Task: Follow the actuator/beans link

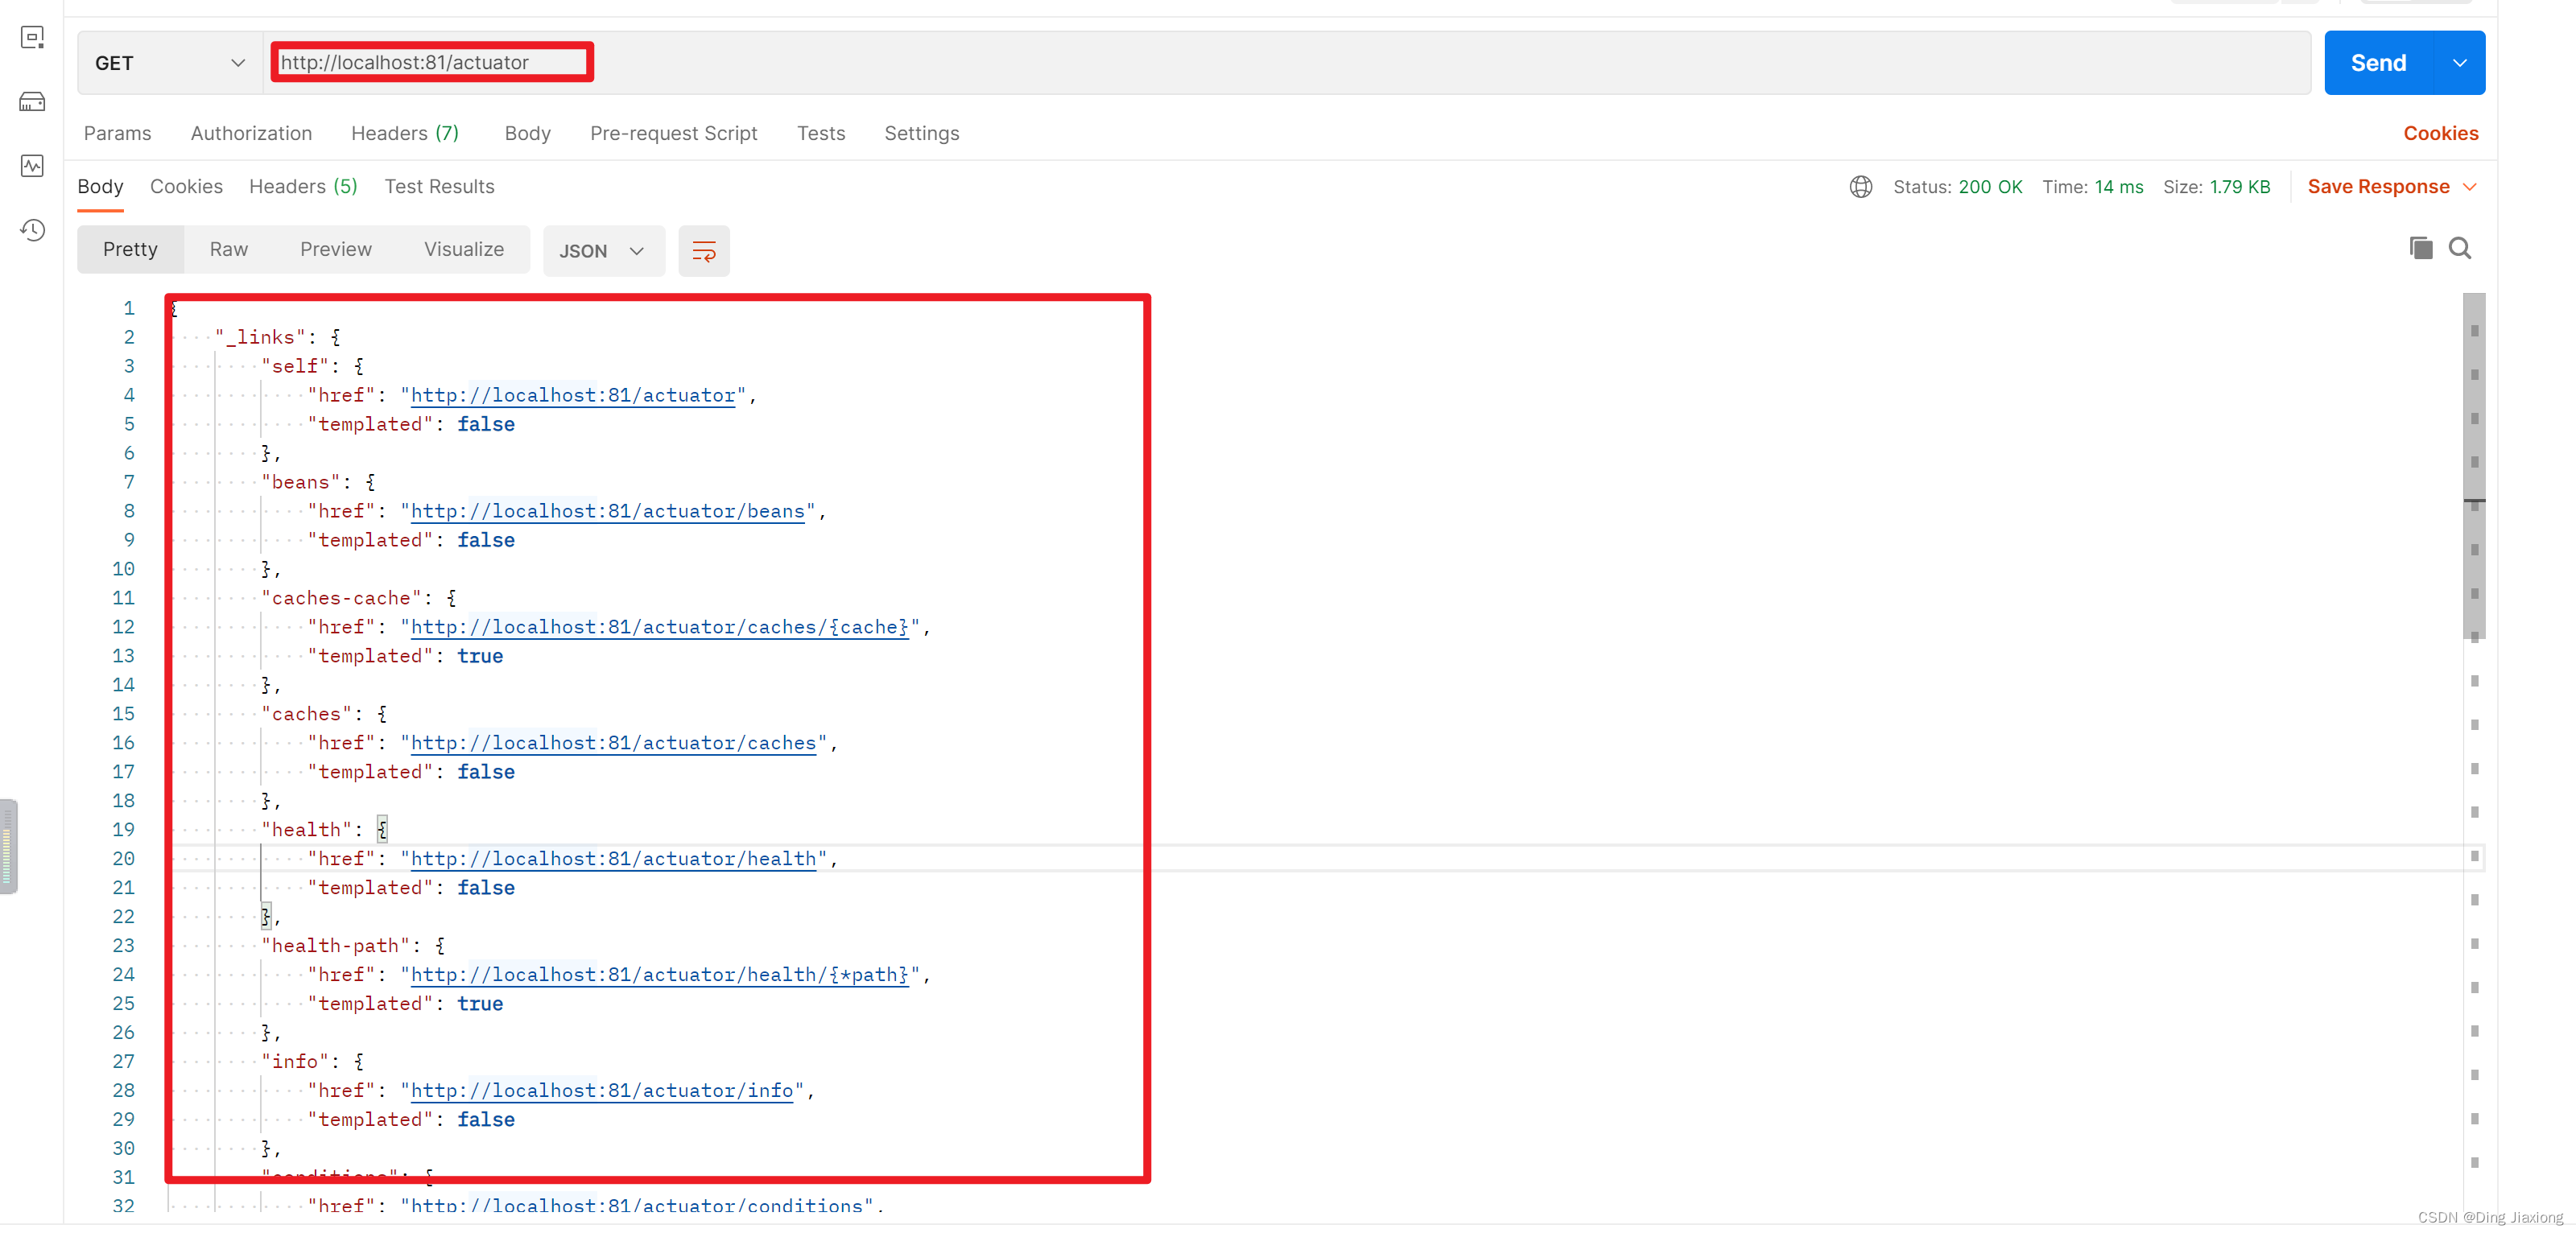Action: [x=608, y=512]
